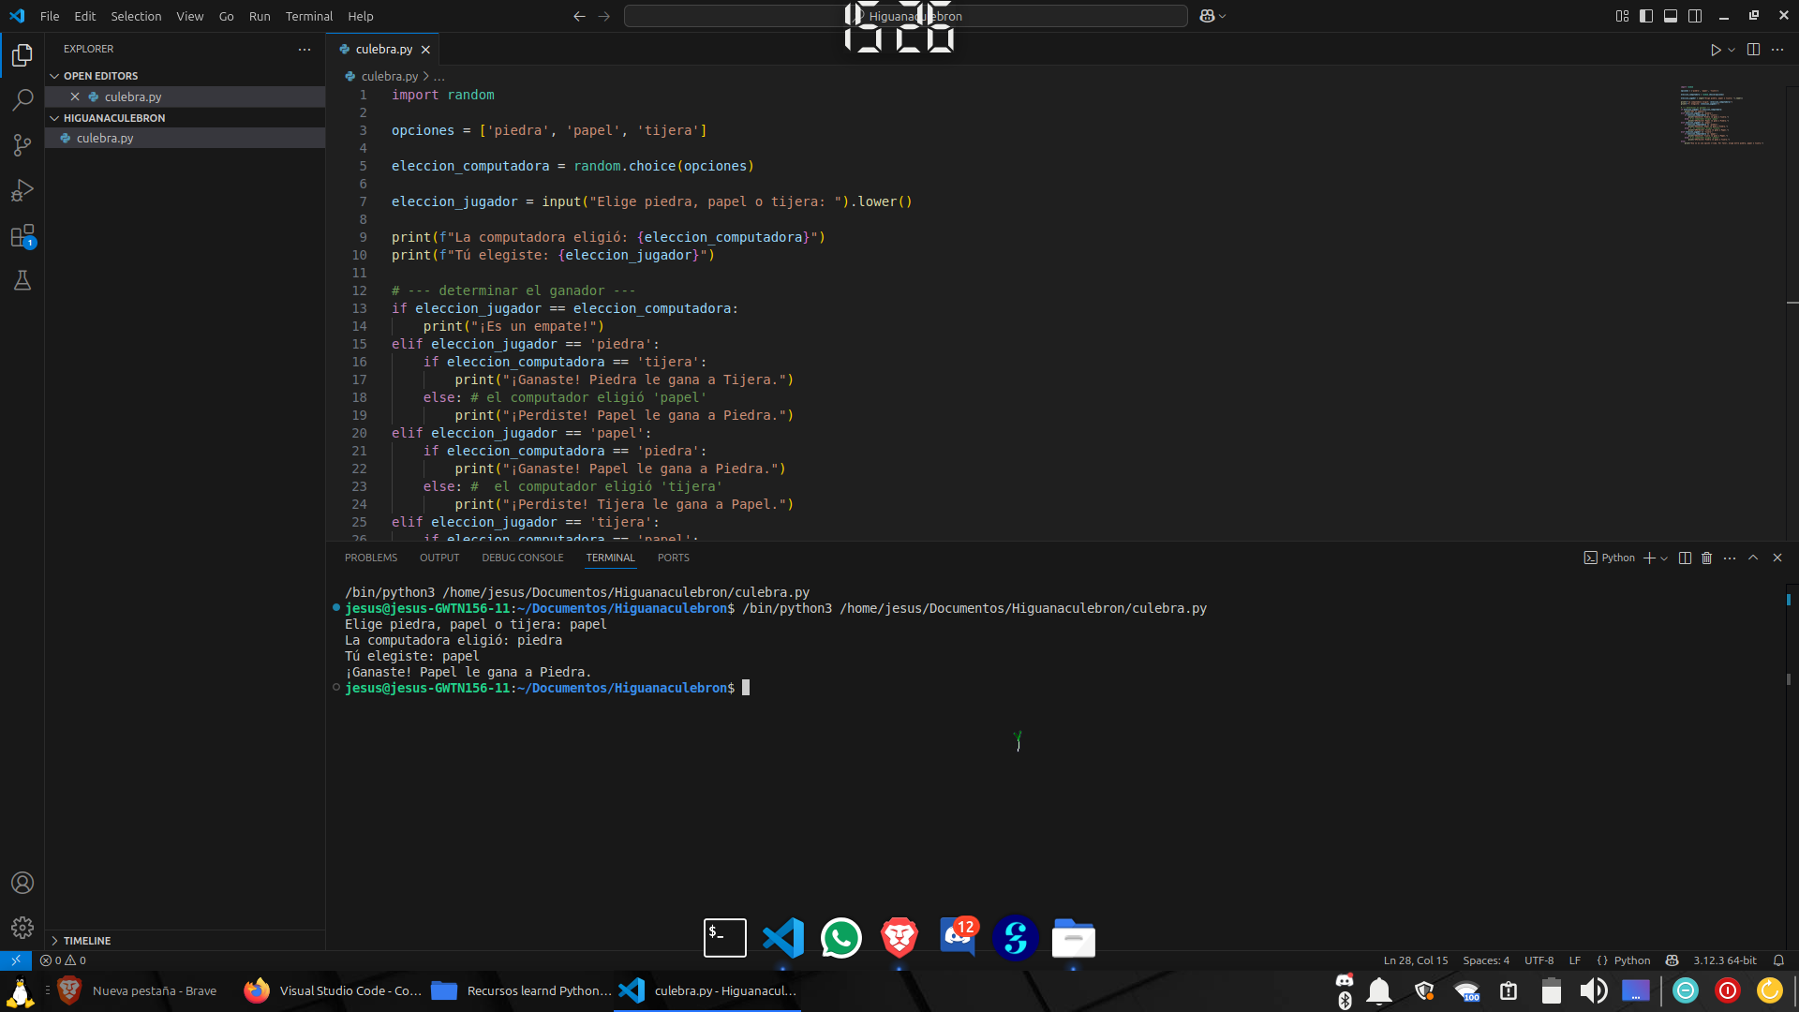
Task: Kill the terminal with trash icon
Action: point(1707,558)
